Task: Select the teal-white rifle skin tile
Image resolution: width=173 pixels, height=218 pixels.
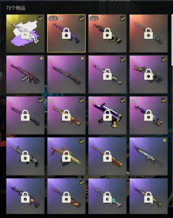Action: click(x=107, y=196)
